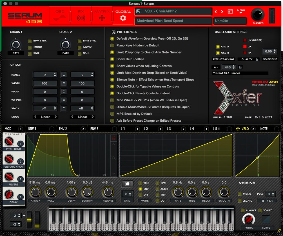Image resolution: width=283 pixels, height=236 pixels.
Task: Click the VELO move arrows icon
Action: 238,129
